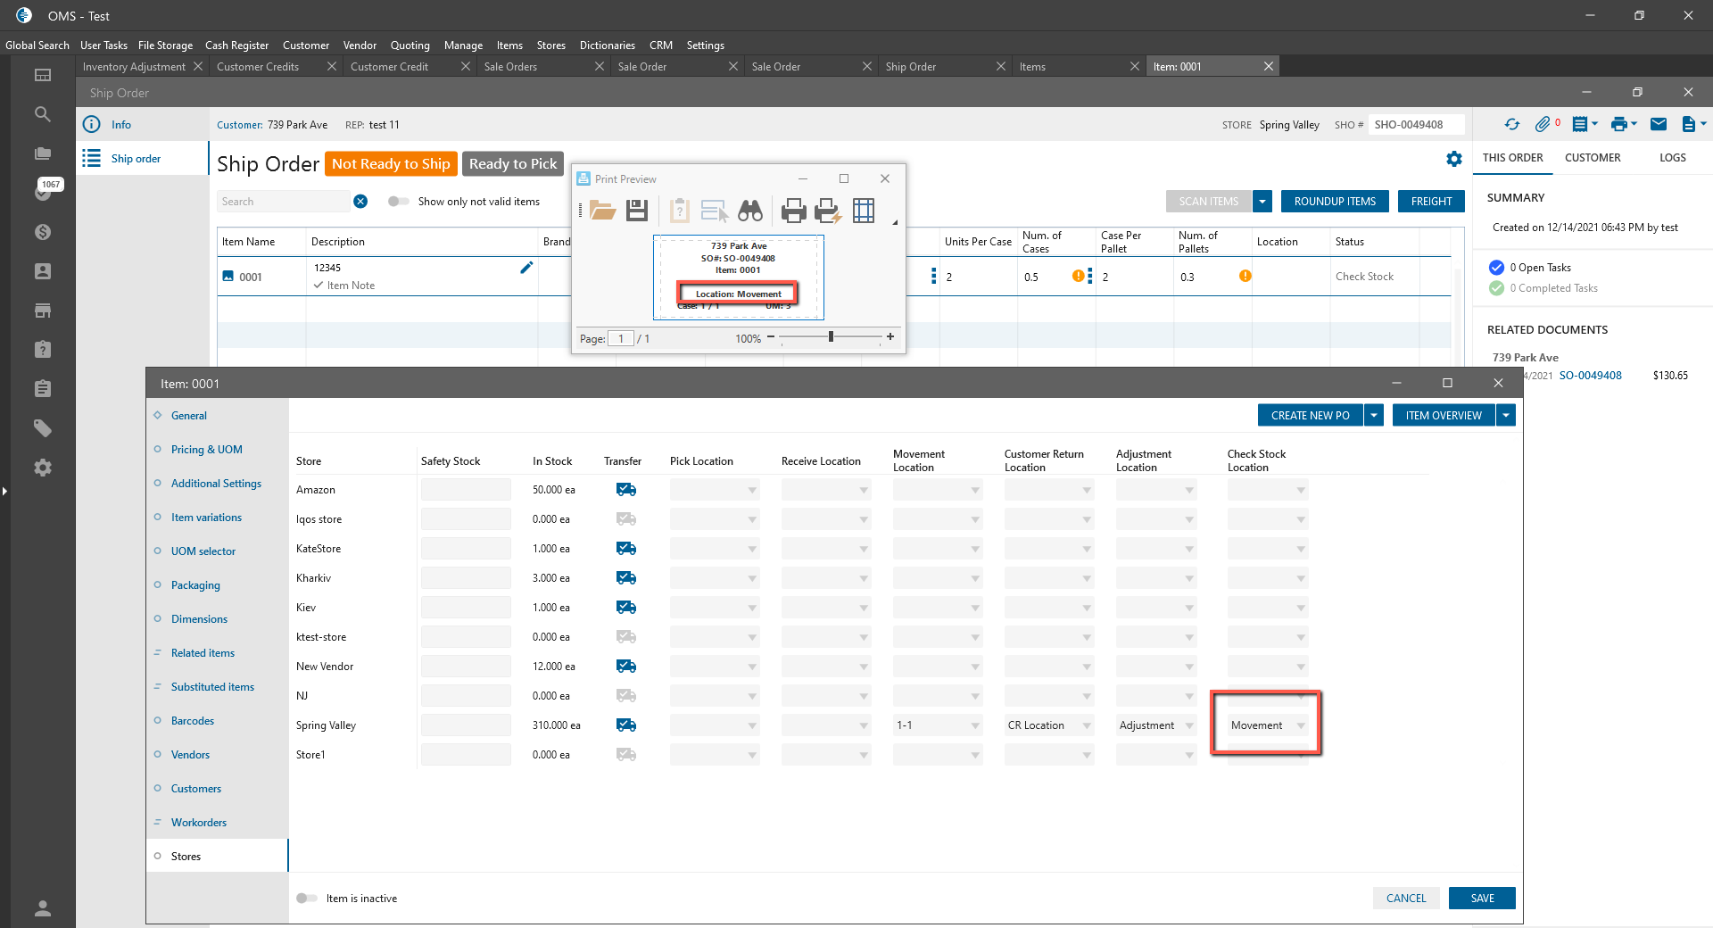Click the binoculars find icon in Print Preview
1713x928 pixels.
coord(749,211)
